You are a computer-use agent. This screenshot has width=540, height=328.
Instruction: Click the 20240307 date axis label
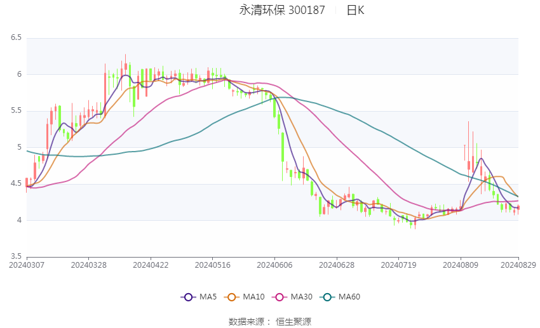(27, 265)
